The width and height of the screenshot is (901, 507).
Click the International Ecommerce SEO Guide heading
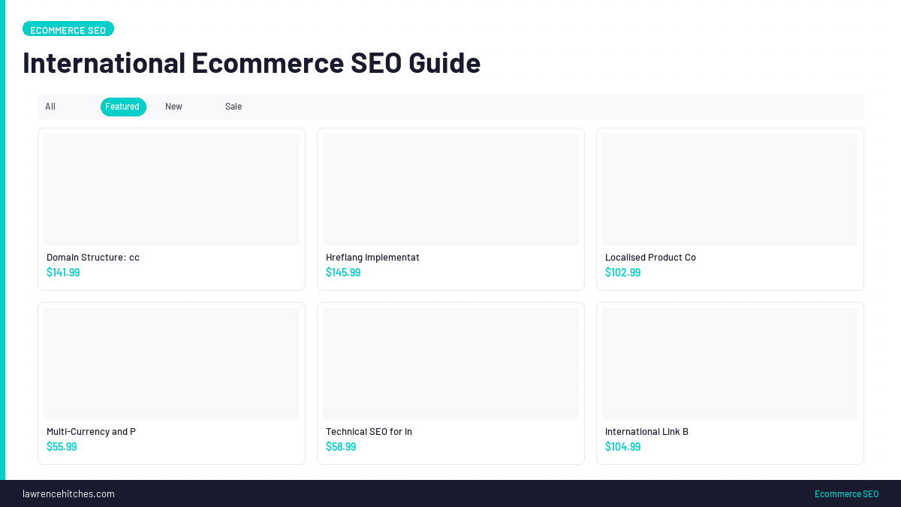click(x=252, y=62)
